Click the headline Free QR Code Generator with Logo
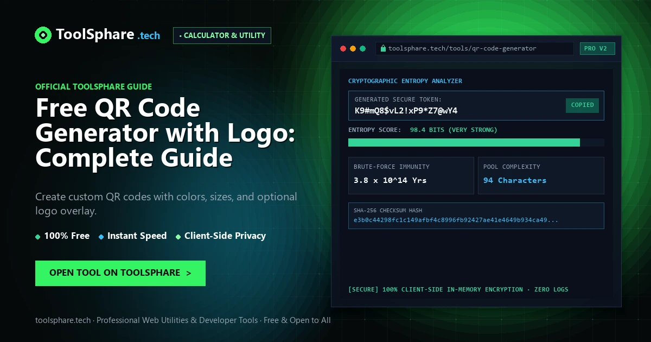Image resolution: width=651 pixels, height=342 pixels. [x=165, y=133]
